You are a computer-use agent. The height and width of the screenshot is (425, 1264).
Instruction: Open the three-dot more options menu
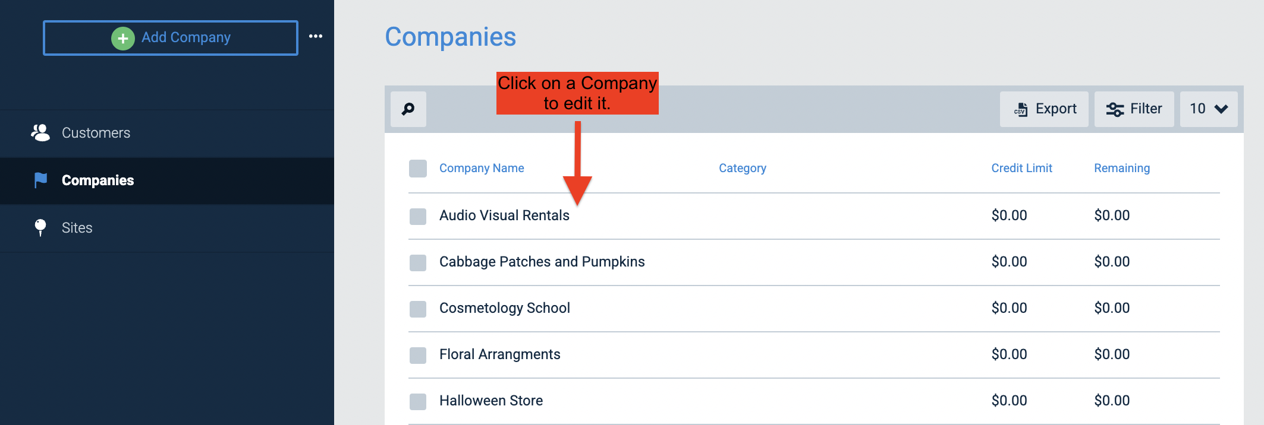[x=316, y=36]
